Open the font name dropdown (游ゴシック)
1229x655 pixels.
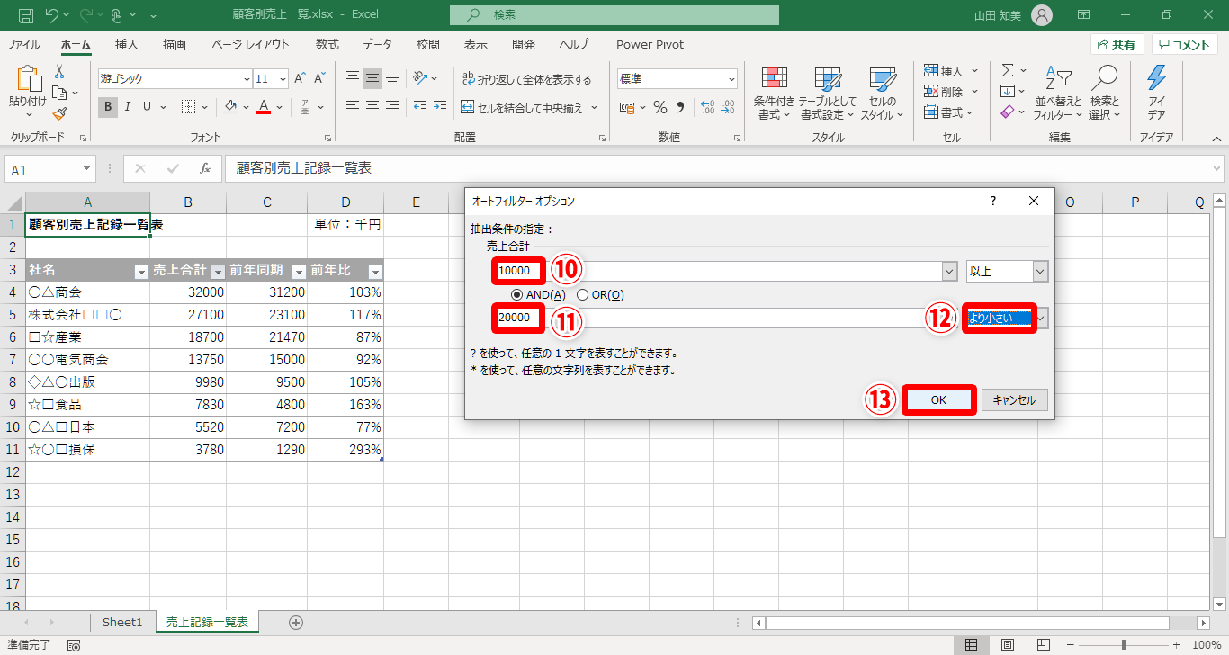click(x=247, y=79)
